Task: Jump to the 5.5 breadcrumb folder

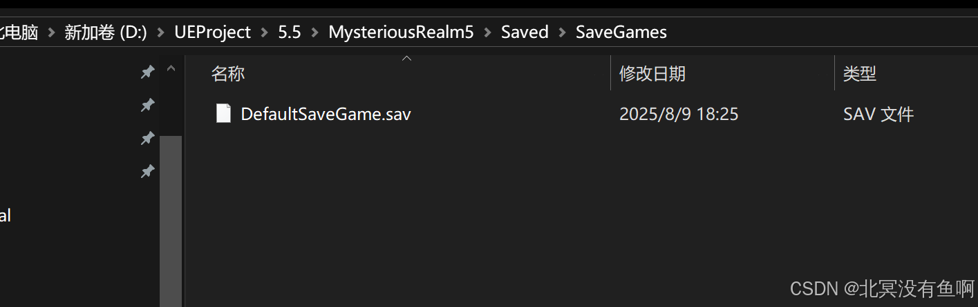Action: click(x=290, y=32)
